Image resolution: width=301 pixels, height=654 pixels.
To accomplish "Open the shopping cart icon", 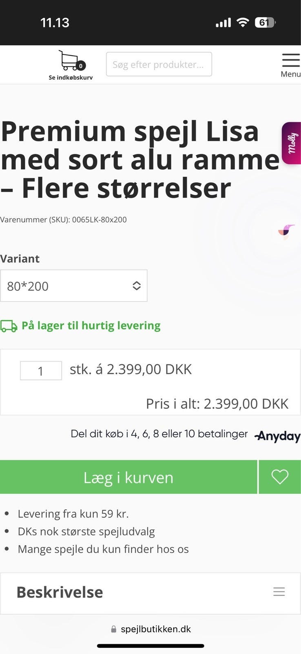I will tap(68, 60).
